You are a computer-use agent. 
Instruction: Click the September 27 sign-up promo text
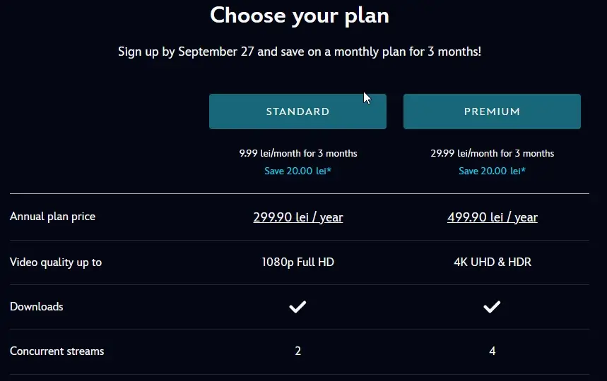300,52
